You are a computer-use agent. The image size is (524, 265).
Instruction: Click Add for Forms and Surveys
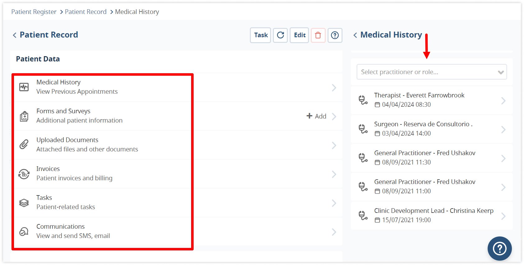316,116
